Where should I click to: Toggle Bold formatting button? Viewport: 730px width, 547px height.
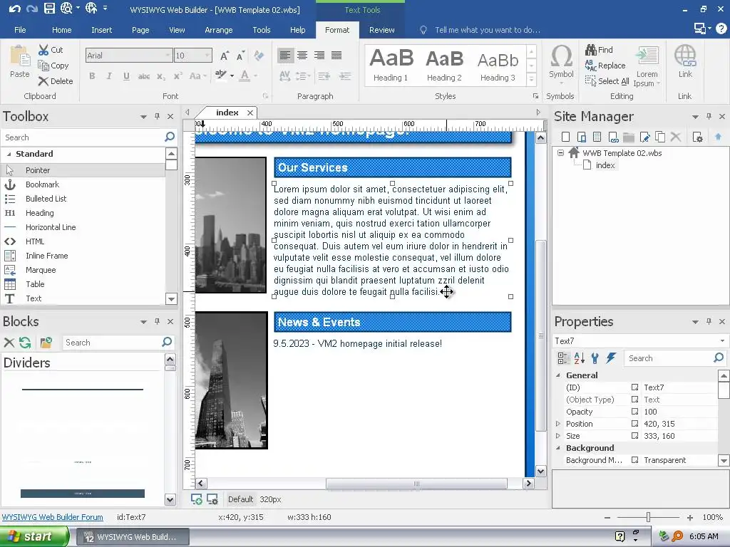pos(92,75)
